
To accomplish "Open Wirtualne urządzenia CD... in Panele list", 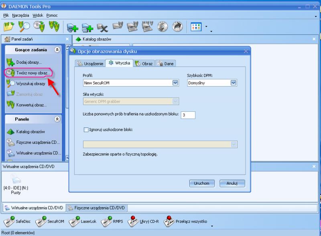I will pyautogui.click(x=34, y=153).
